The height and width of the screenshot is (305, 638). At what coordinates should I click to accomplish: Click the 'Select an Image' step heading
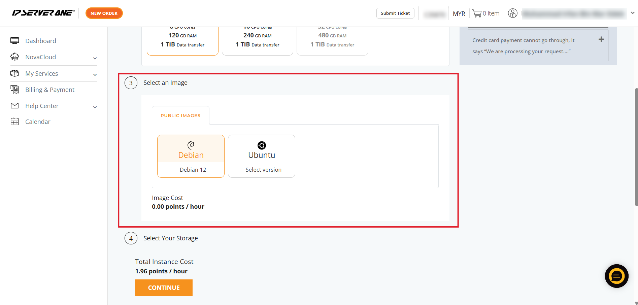[165, 83]
